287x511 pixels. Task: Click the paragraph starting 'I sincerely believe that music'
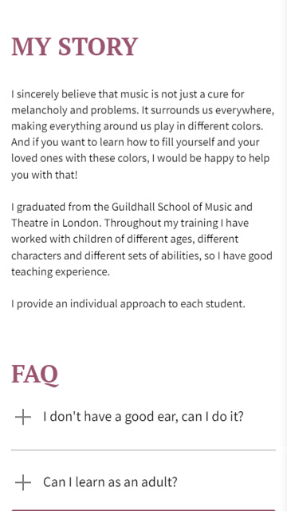(143, 134)
